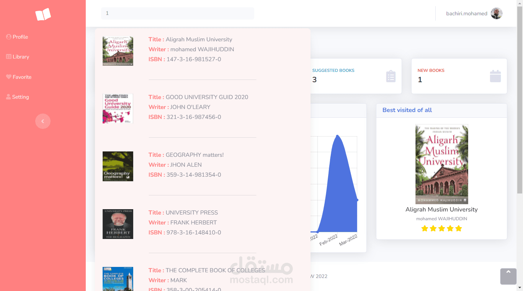Click Complete Book of Colleges cover thumbnail

click(118, 279)
